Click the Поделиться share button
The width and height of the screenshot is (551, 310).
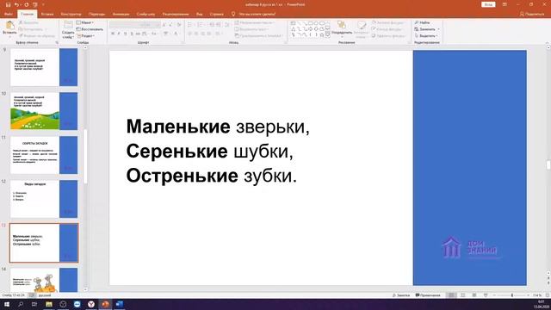[532, 14]
